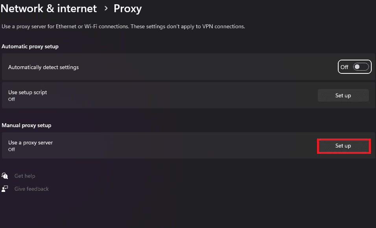Select the Manual proxy setup heading
Viewport: 376px width, 228px height.
26,125
